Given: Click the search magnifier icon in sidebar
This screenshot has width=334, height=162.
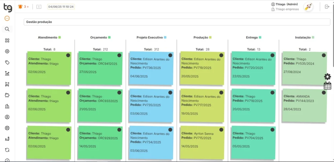Looking at the screenshot, I should pyautogui.click(x=7, y=29).
